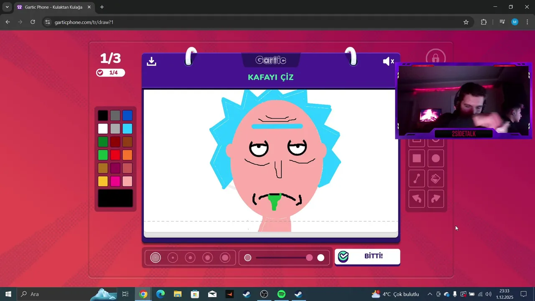Choose the hot pink color swatch

(115, 181)
